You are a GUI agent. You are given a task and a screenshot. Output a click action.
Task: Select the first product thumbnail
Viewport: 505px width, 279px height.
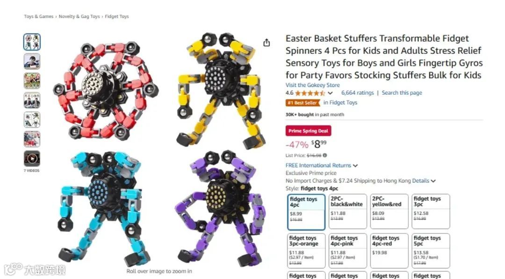point(32,42)
